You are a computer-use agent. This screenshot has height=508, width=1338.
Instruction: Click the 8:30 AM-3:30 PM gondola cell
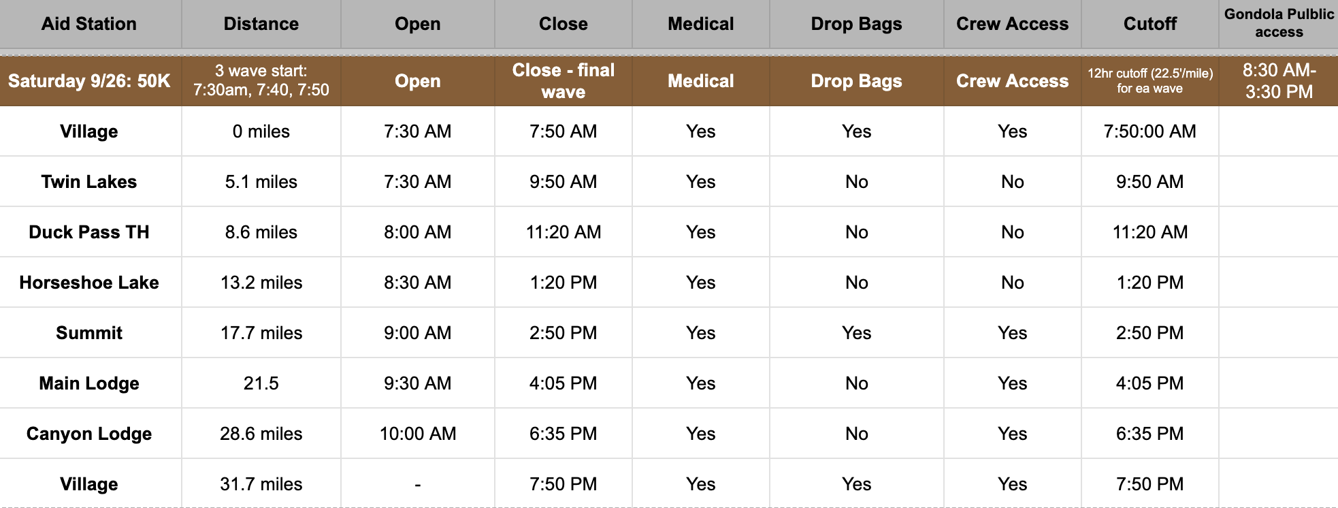pyautogui.click(x=1279, y=80)
